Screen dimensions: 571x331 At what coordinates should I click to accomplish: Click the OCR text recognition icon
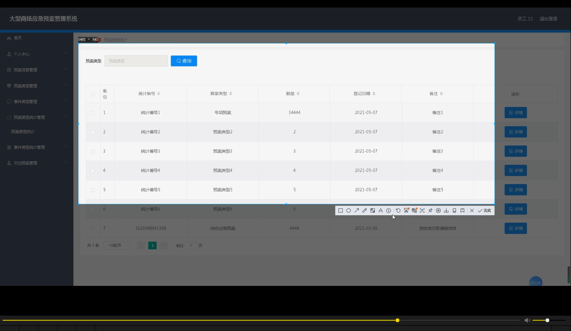click(422, 211)
